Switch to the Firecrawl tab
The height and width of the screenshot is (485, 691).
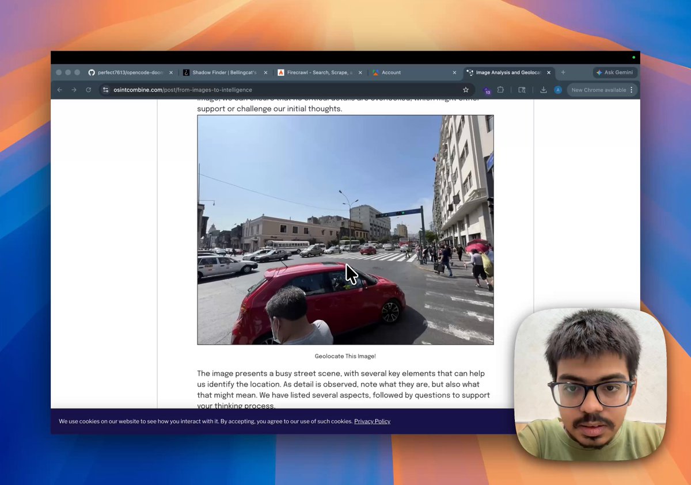(320, 72)
